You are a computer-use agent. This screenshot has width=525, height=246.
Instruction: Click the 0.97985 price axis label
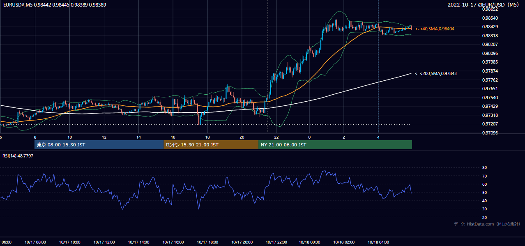coord(490,62)
